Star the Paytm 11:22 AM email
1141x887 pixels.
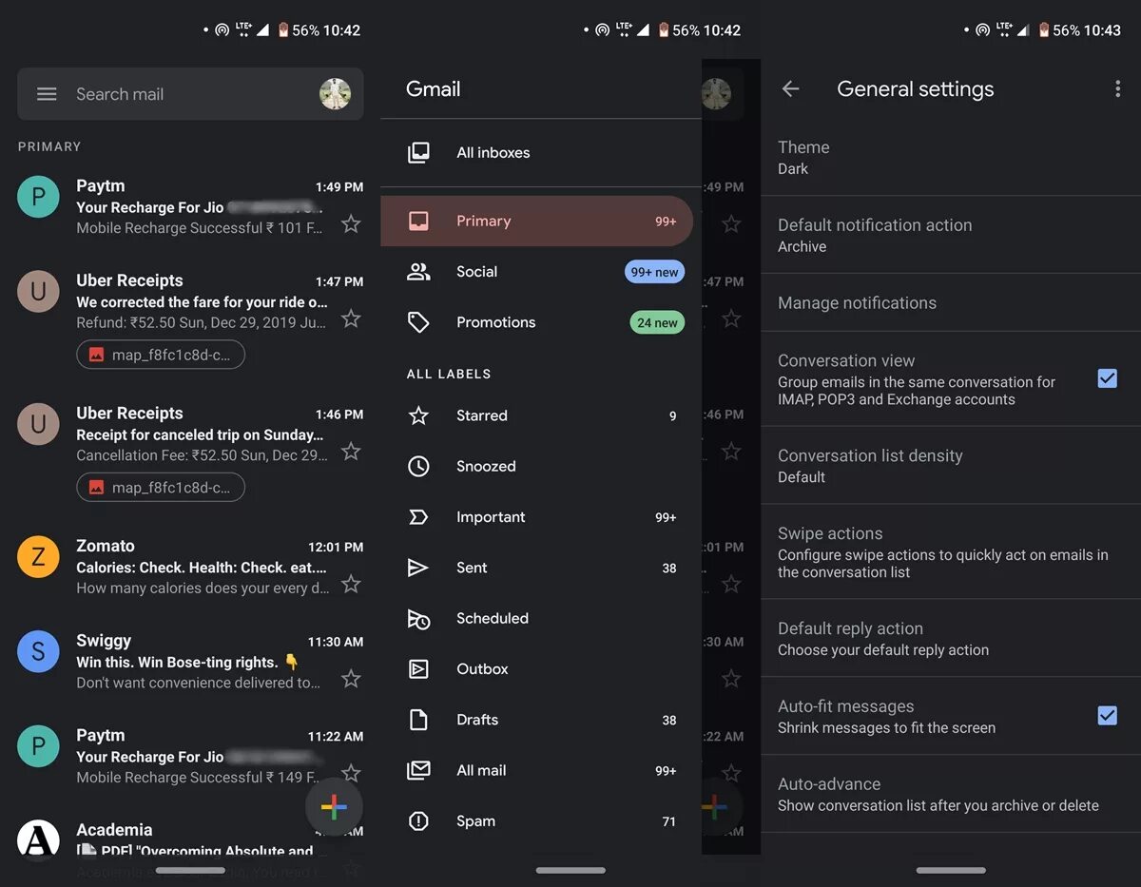(x=351, y=773)
